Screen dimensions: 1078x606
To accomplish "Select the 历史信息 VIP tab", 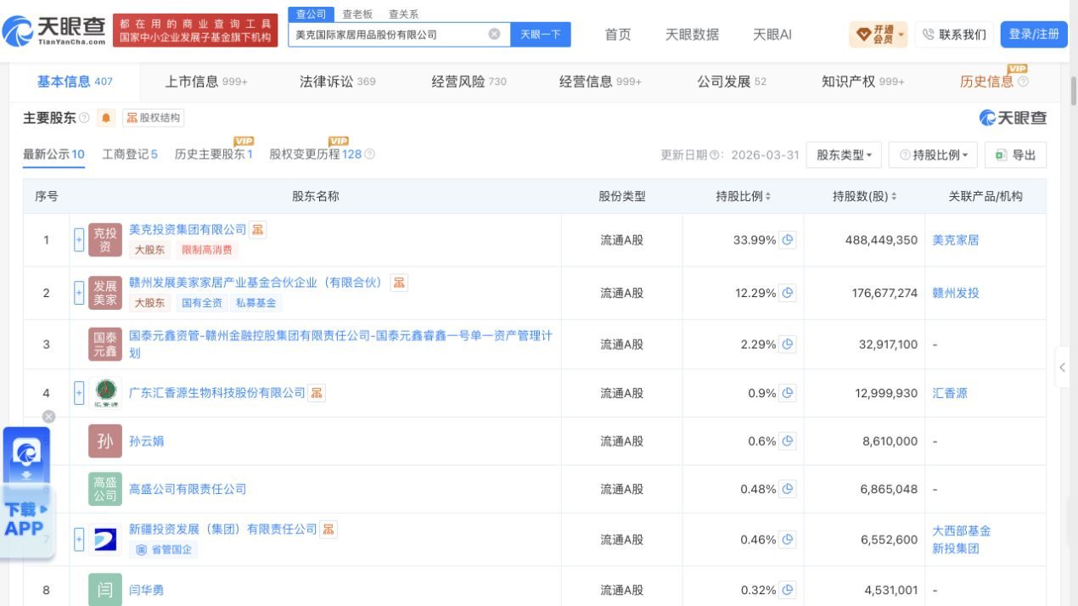I will pyautogui.click(x=994, y=81).
